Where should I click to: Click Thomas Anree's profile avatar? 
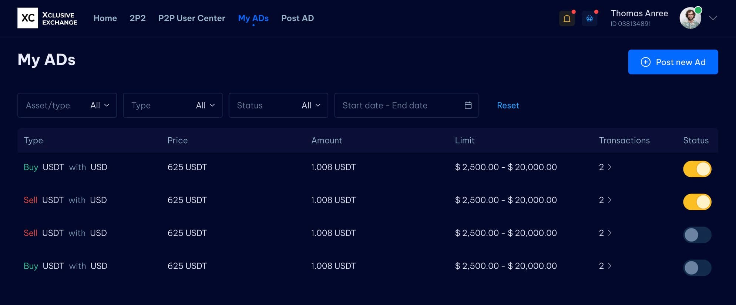[690, 18]
